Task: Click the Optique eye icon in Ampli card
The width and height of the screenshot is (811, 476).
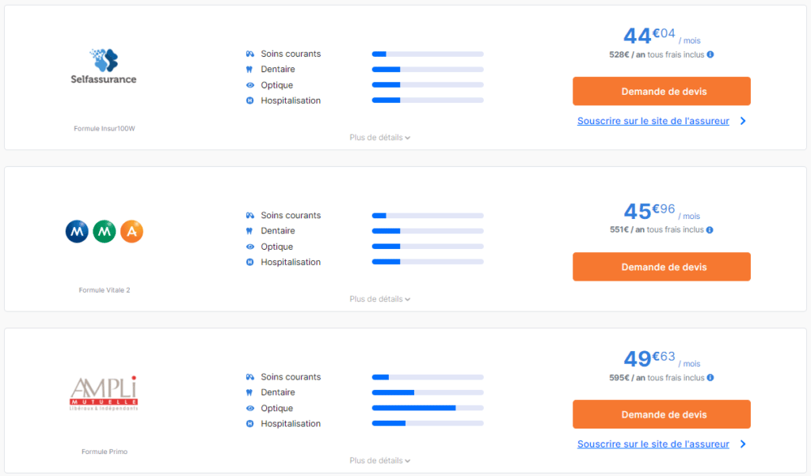Action: 249,408
